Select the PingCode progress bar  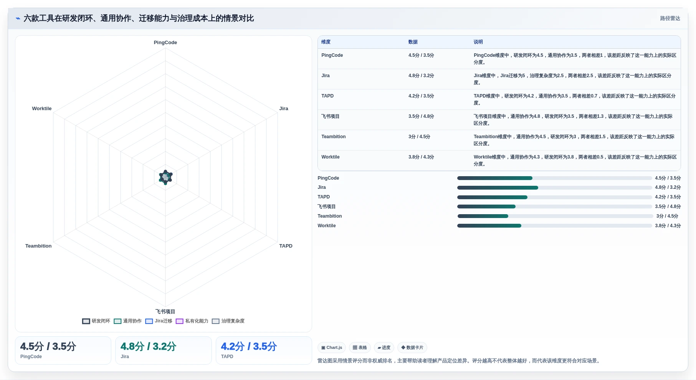[554, 178]
